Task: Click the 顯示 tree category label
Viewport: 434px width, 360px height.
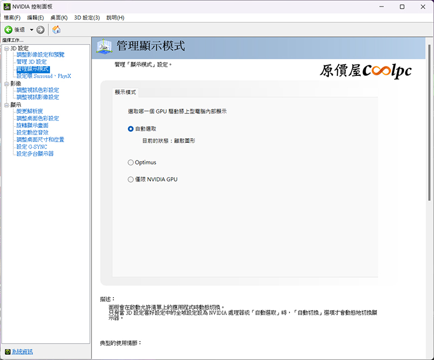Action: [x=16, y=105]
